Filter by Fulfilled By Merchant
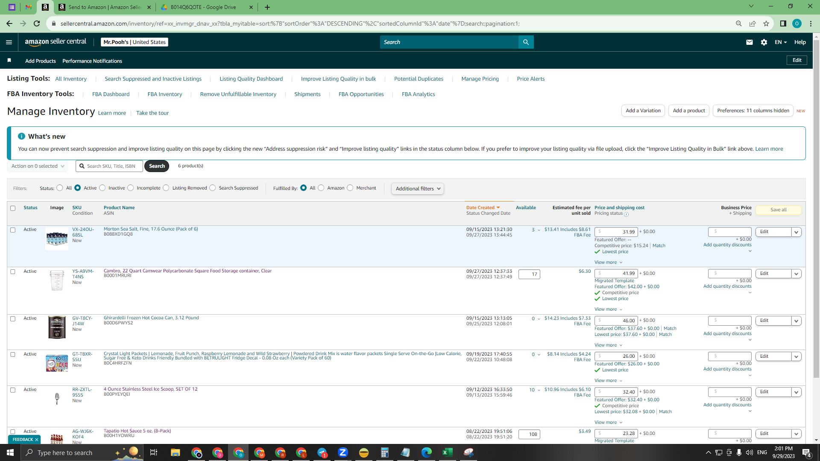Image resolution: width=820 pixels, height=461 pixels. click(x=350, y=188)
